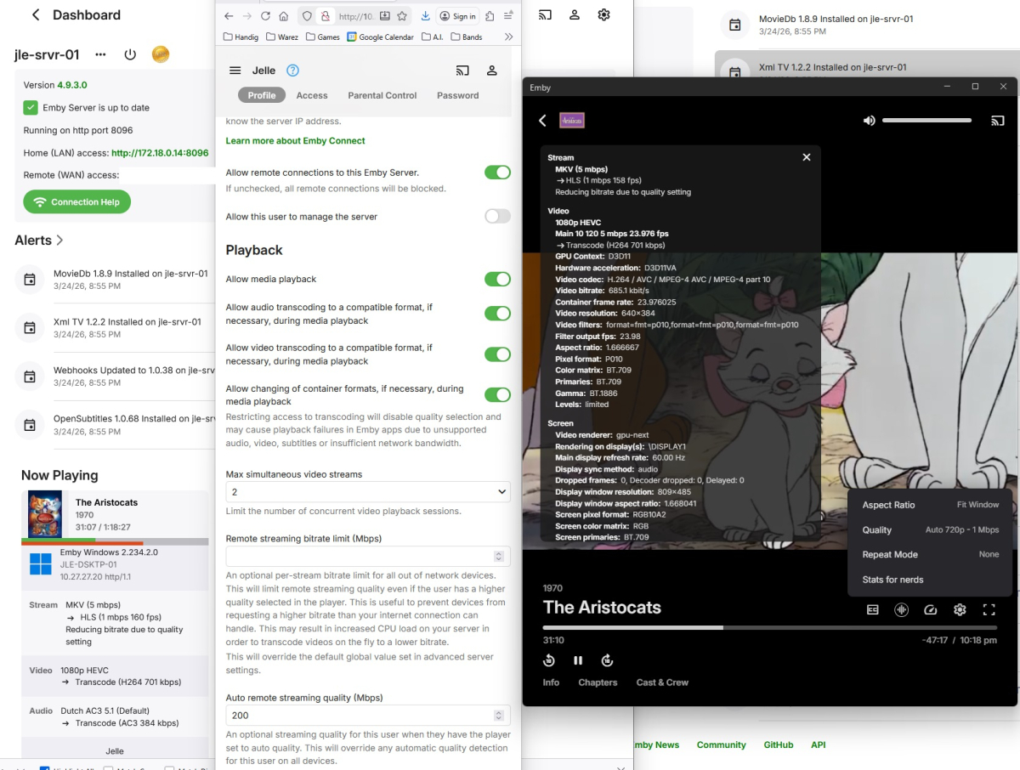Show more bookmarks with double chevron
The width and height of the screenshot is (1020, 770).
click(x=508, y=37)
